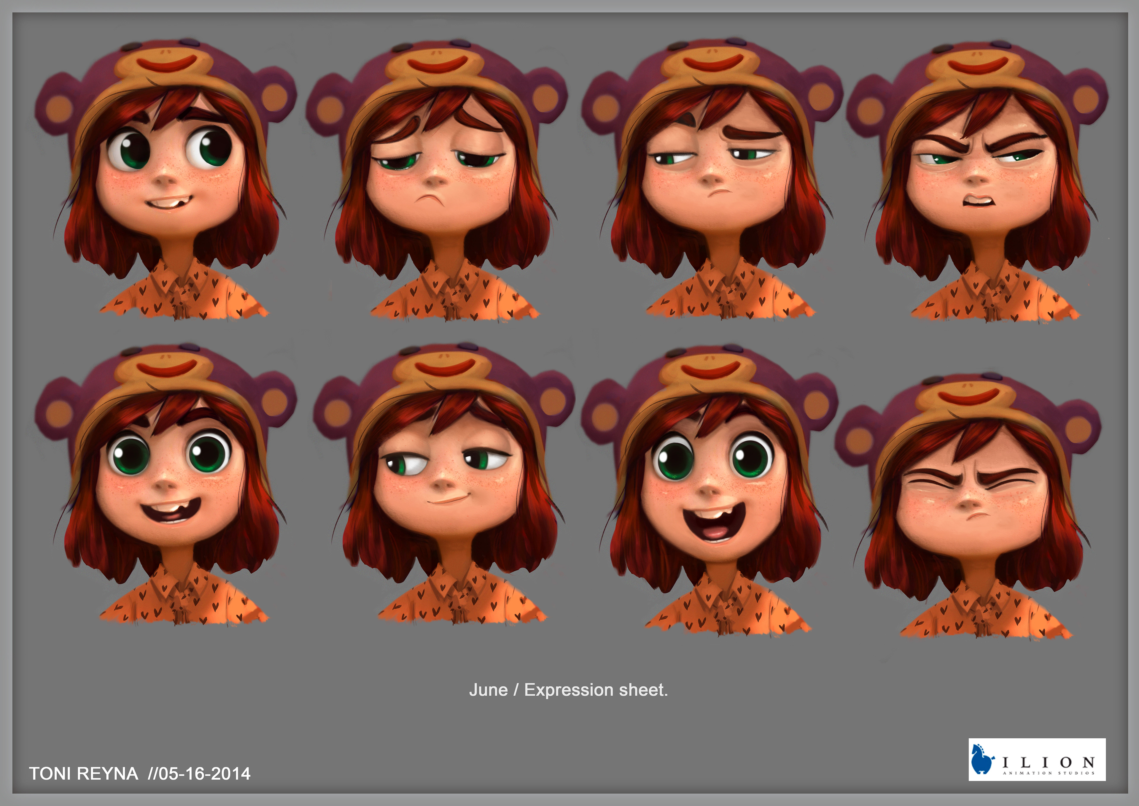This screenshot has width=1139, height=806.
Task: Click the 'June / Expression sheet.' caption
Action: point(569,690)
